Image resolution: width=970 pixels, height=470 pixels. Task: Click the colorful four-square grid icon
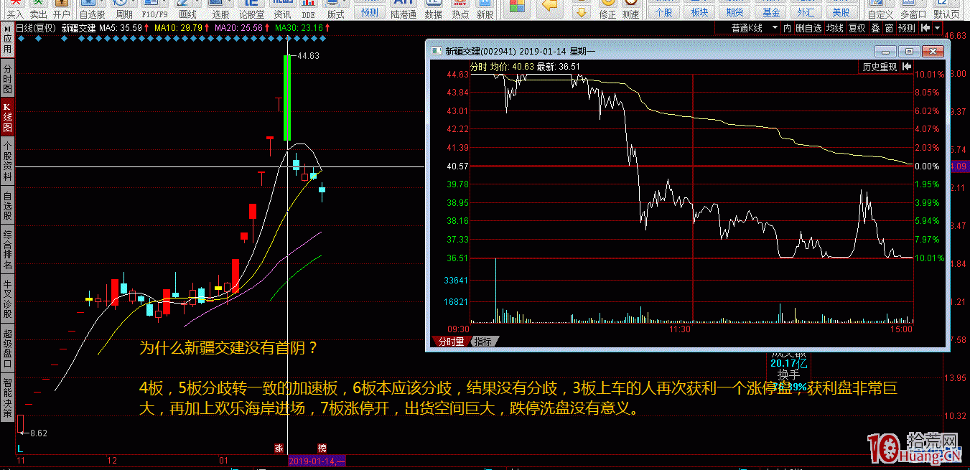[516, 6]
